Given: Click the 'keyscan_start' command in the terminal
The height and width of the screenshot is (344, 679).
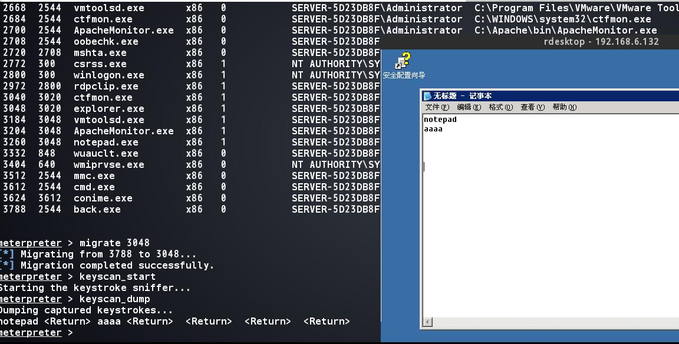Looking at the screenshot, I should coord(117,276).
